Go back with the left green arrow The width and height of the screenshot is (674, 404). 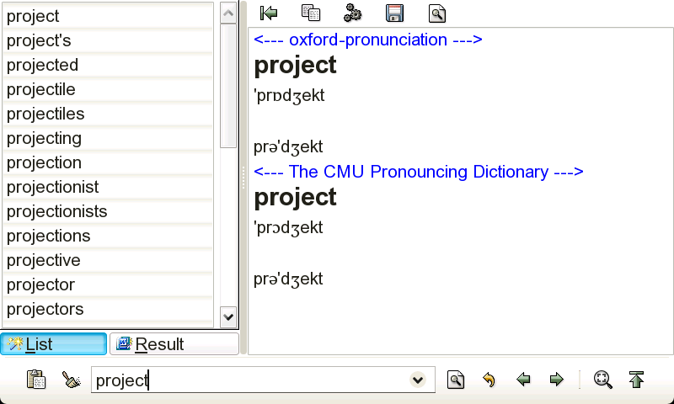523,380
